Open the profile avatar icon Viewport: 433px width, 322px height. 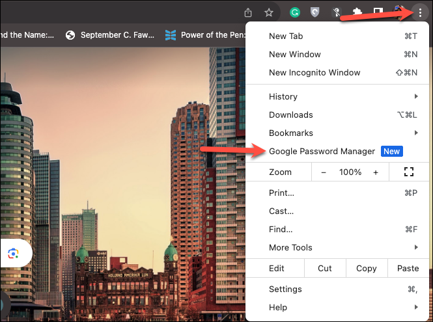[x=400, y=12]
